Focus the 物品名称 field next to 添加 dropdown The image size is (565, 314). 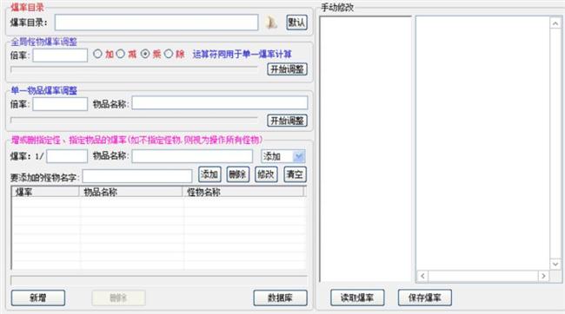(192, 156)
